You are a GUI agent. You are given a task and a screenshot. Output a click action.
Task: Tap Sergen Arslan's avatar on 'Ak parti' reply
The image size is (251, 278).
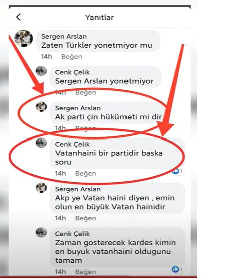(41, 107)
